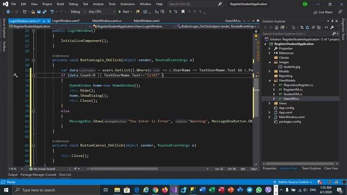Click the Save floppy disk icon
The image size is (347, 195).
pyautogui.click(x=38, y=12)
